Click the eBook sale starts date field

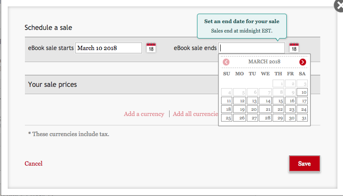(x=109, y=48)
